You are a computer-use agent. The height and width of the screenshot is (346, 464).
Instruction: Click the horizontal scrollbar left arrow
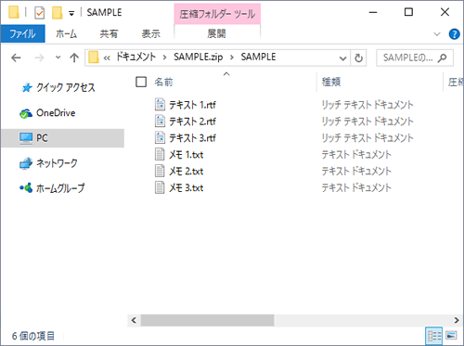(134, 320)
